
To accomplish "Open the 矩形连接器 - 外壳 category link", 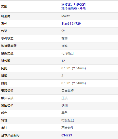I will (x=74, y=8).
